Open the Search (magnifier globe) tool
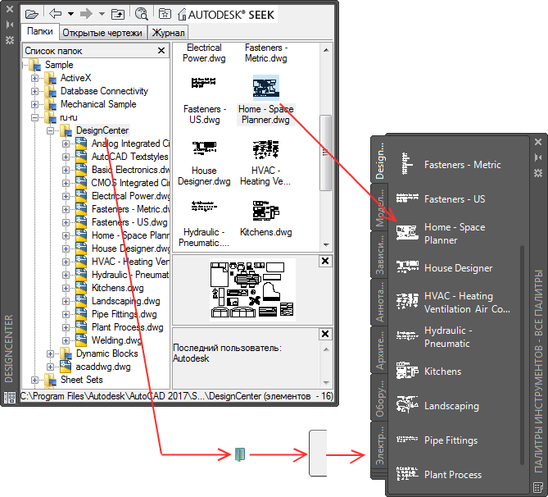This screenshot has width=548, height=497. tap(142, 14)
